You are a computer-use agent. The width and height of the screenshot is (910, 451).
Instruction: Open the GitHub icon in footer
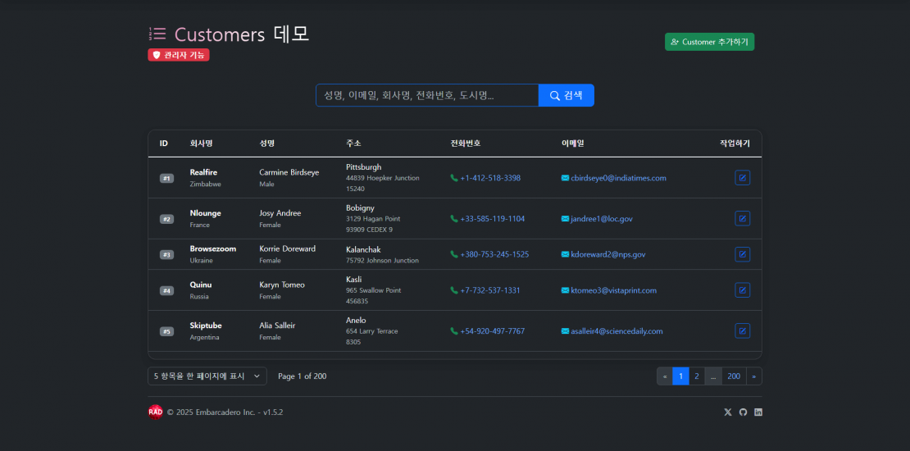[743, 412]
